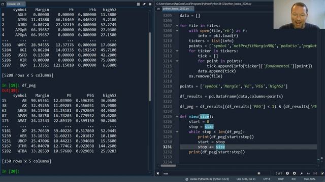Viewport: 325px width, 182px height.
Task: Click the RW permissions status
Action: click(x=294, y=179)
